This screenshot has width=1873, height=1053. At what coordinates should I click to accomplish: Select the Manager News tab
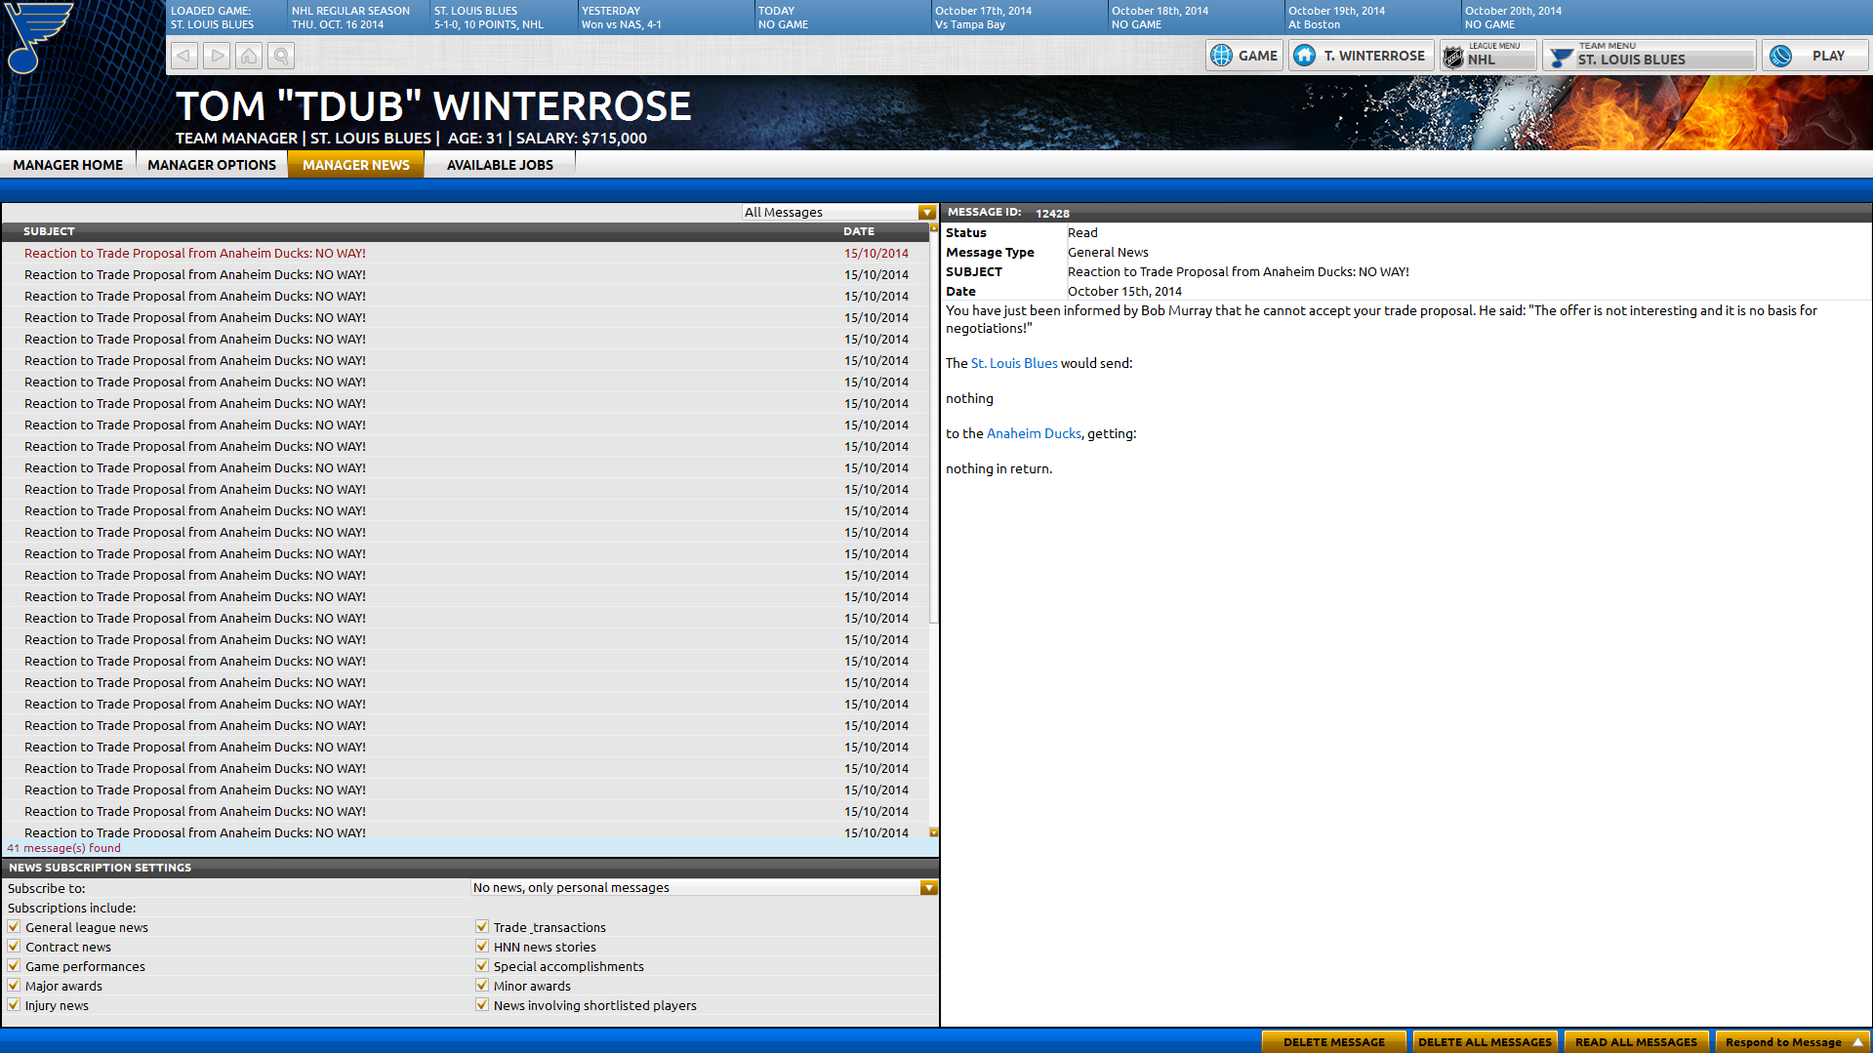click(x=356, y=165)
